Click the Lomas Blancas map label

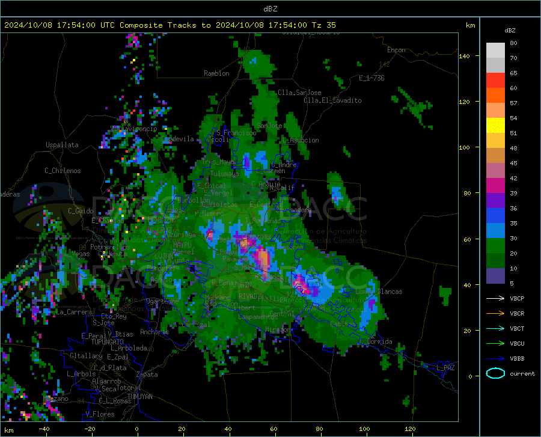[379, 292]
